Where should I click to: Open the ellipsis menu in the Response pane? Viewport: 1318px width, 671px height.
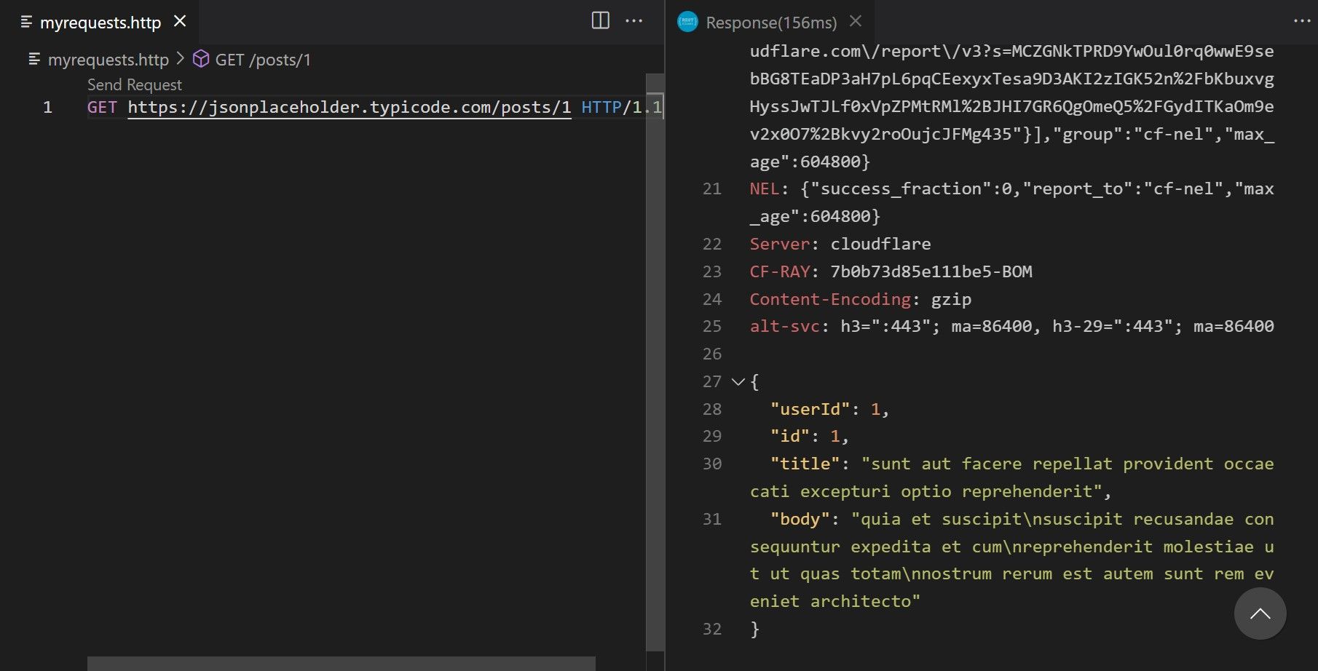(1301, 22)
